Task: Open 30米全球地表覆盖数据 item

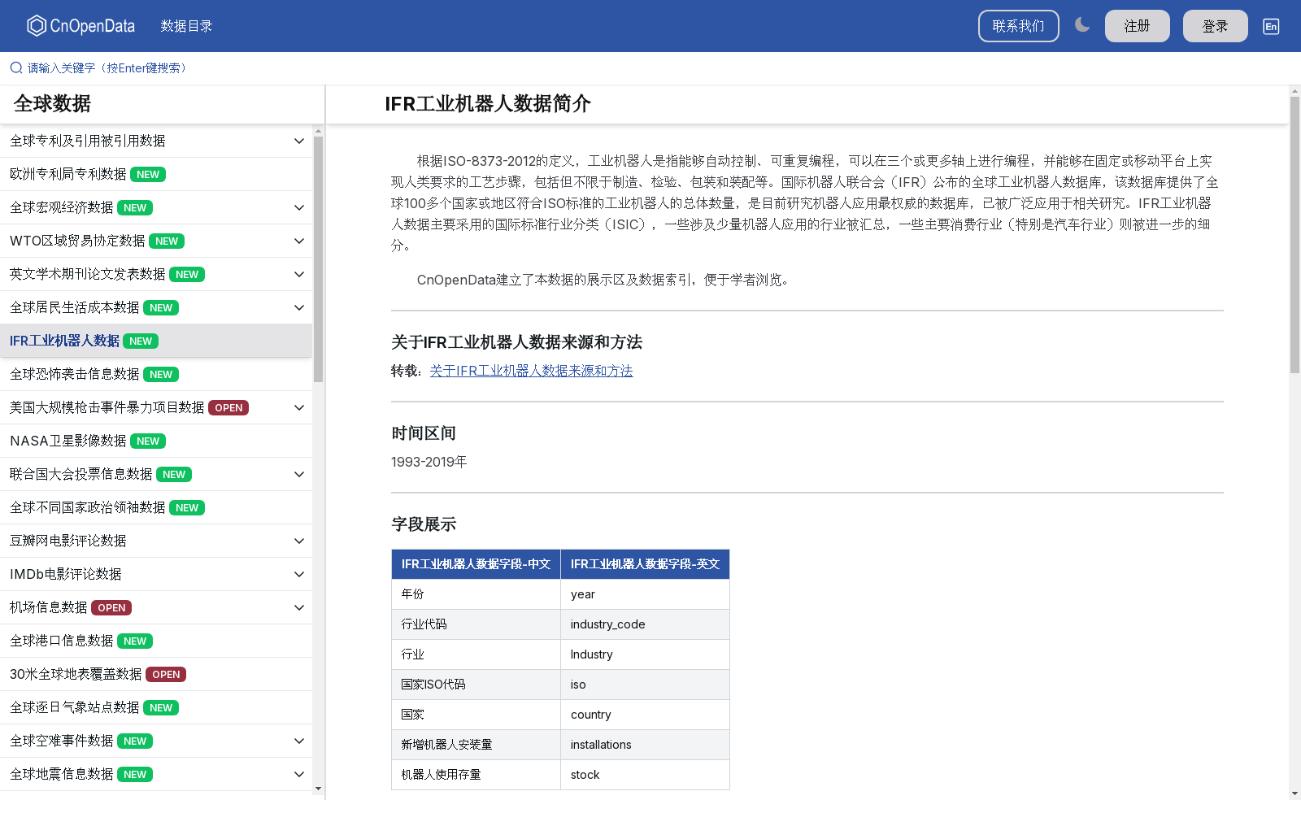Action: 156,674
